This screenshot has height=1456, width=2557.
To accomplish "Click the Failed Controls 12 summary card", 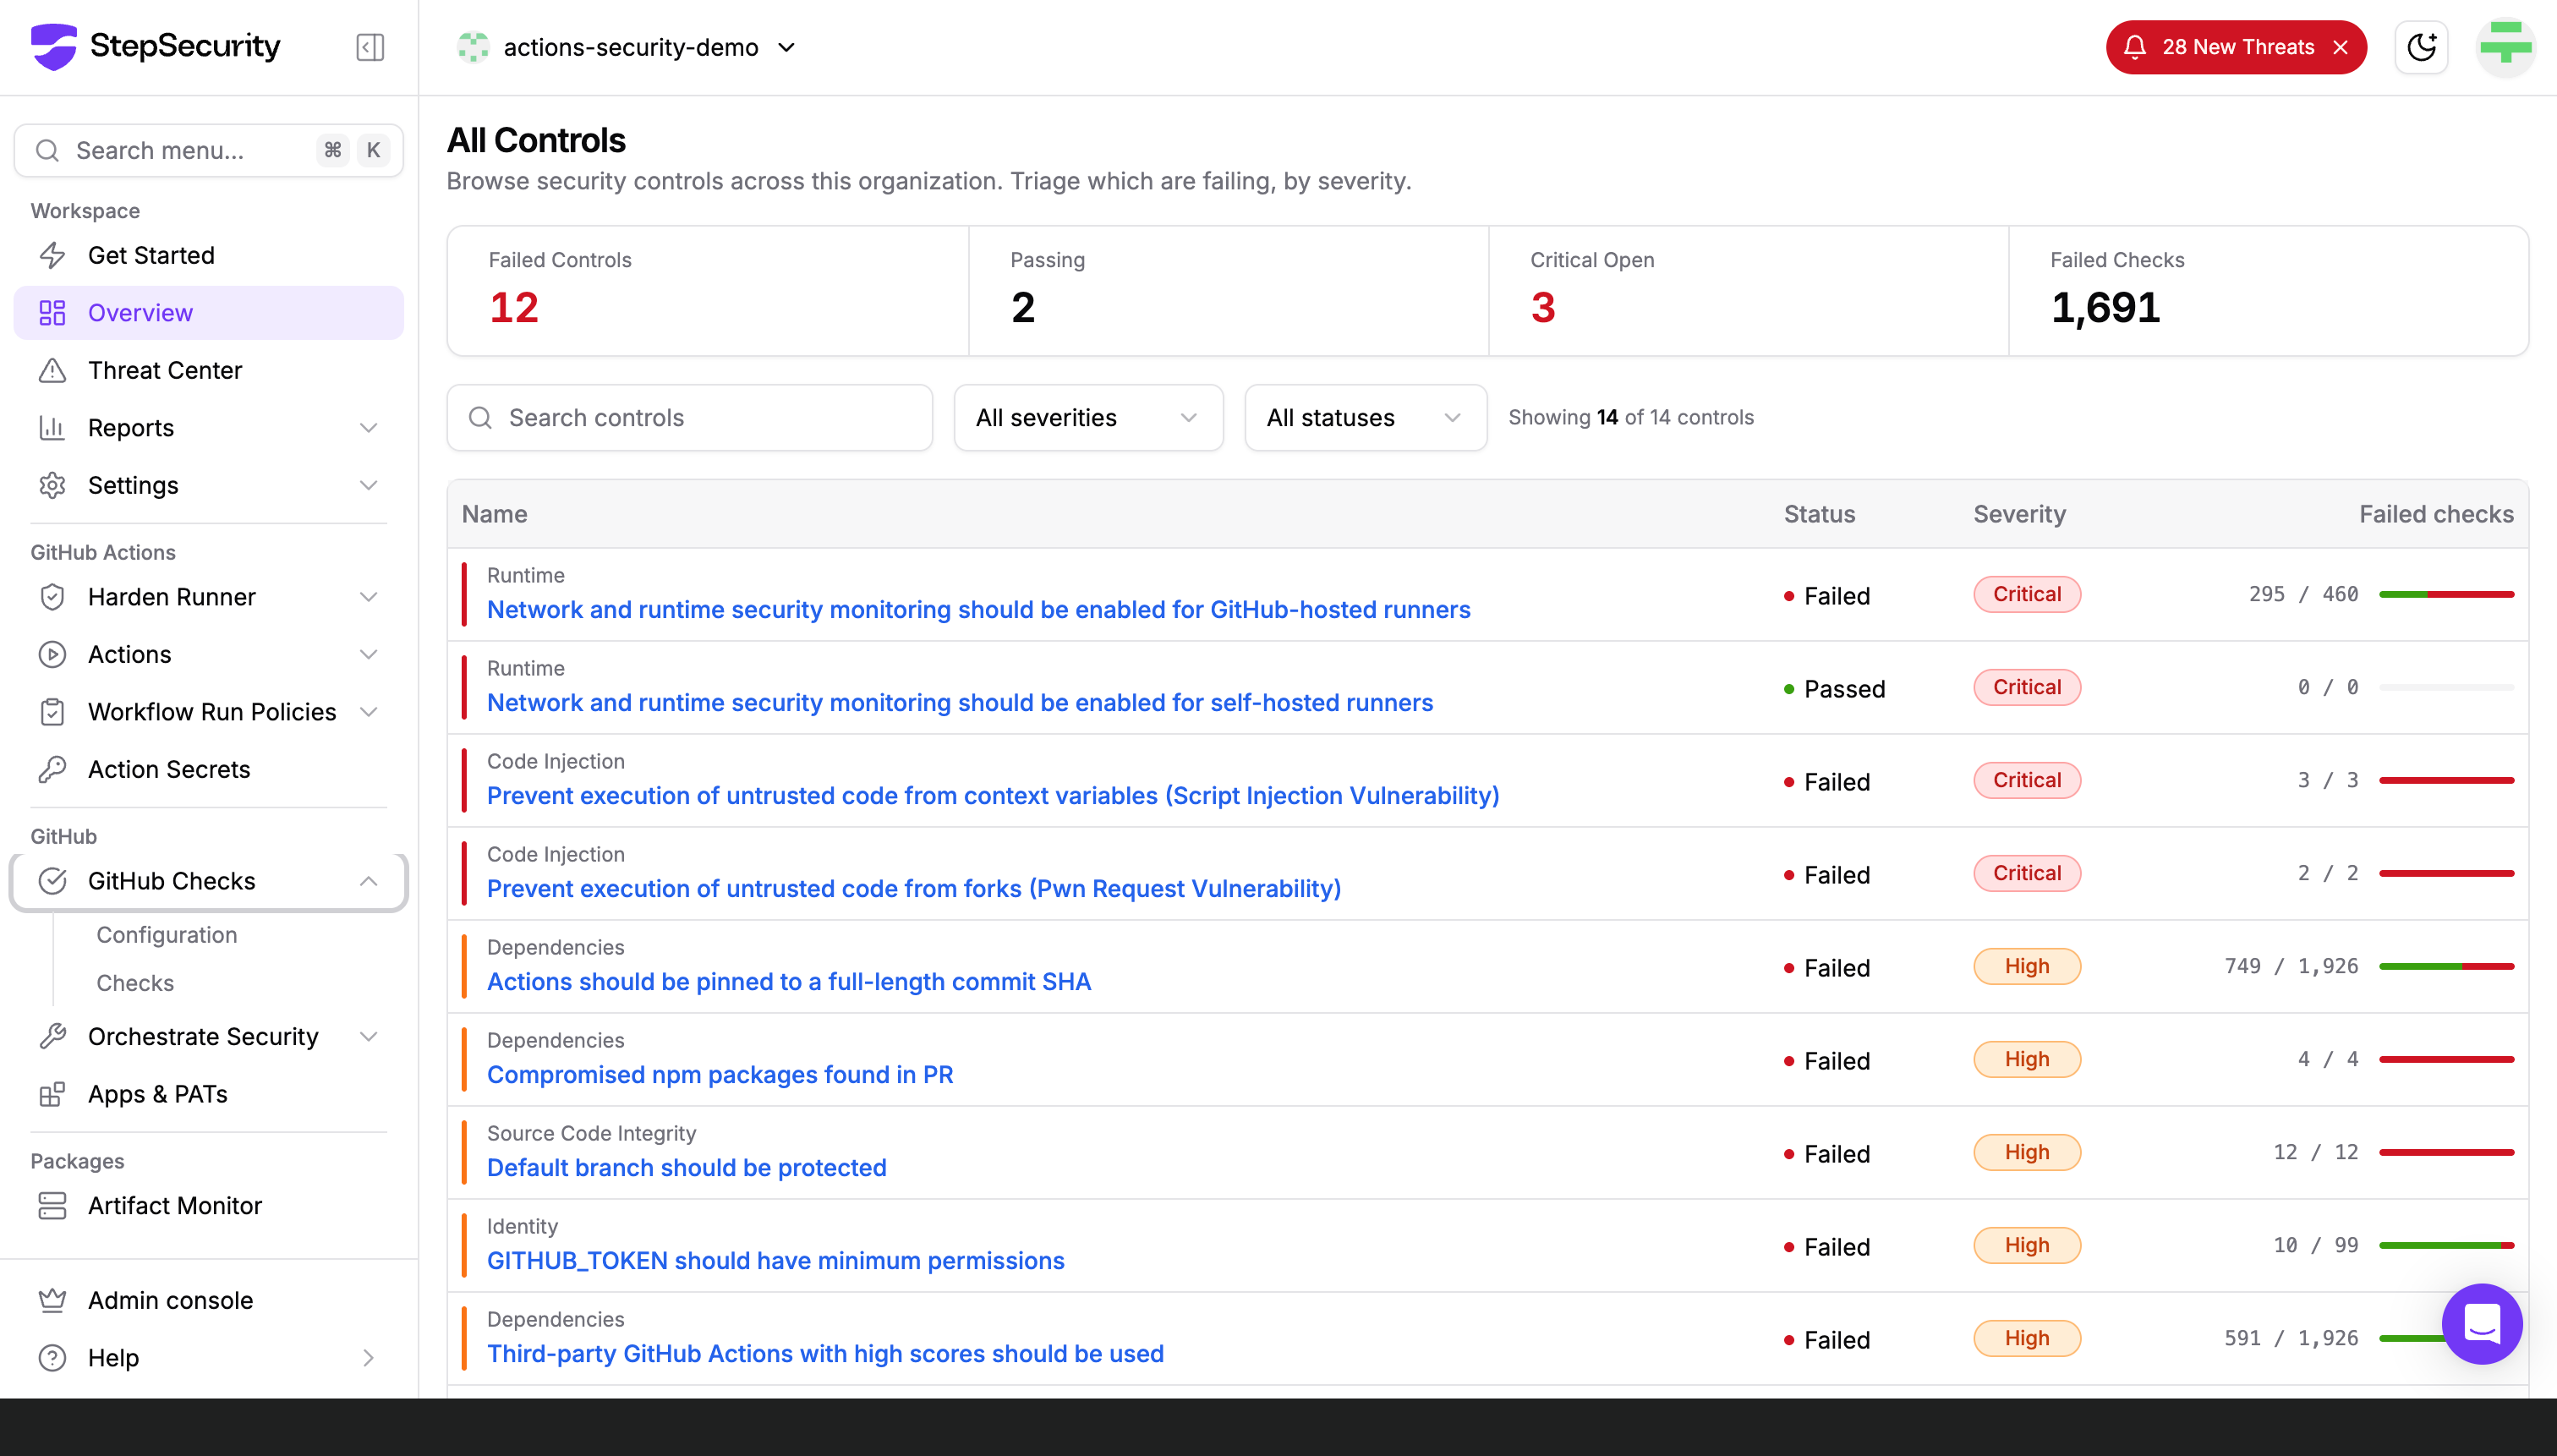I will 708,291.
